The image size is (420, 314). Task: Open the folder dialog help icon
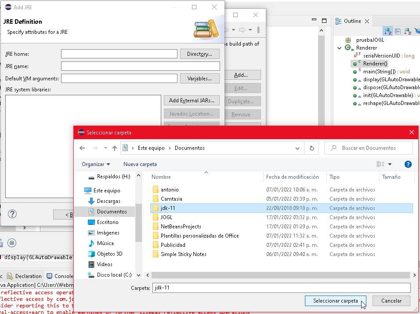click(x=408, y=164)
